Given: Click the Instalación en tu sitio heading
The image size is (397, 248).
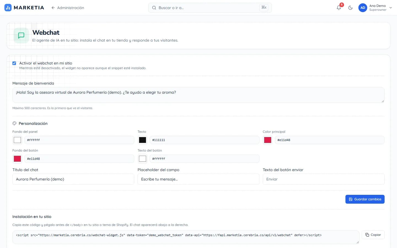Looking at the screenshot, I should click(x=32, y=217).
